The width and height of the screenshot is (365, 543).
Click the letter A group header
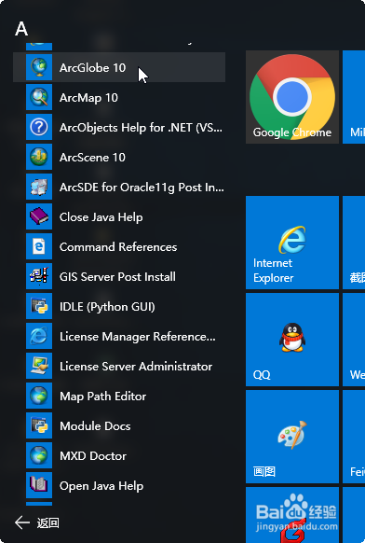21,29
